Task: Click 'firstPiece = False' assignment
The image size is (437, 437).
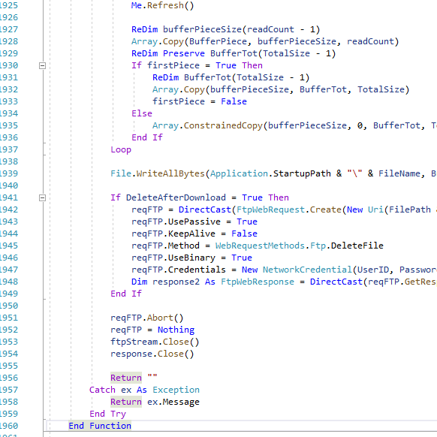Action: pos(200,101)
